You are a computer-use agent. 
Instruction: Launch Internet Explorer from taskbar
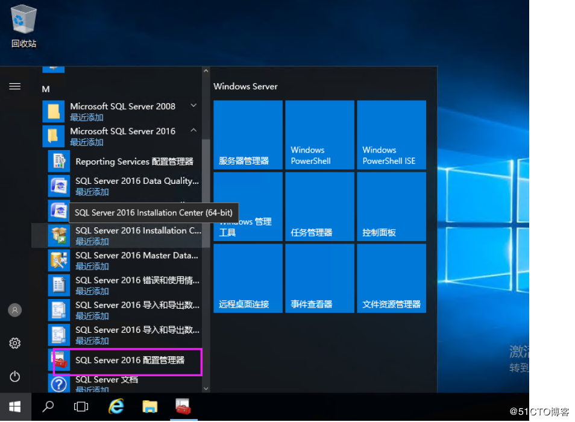click(x=116, y=406)
